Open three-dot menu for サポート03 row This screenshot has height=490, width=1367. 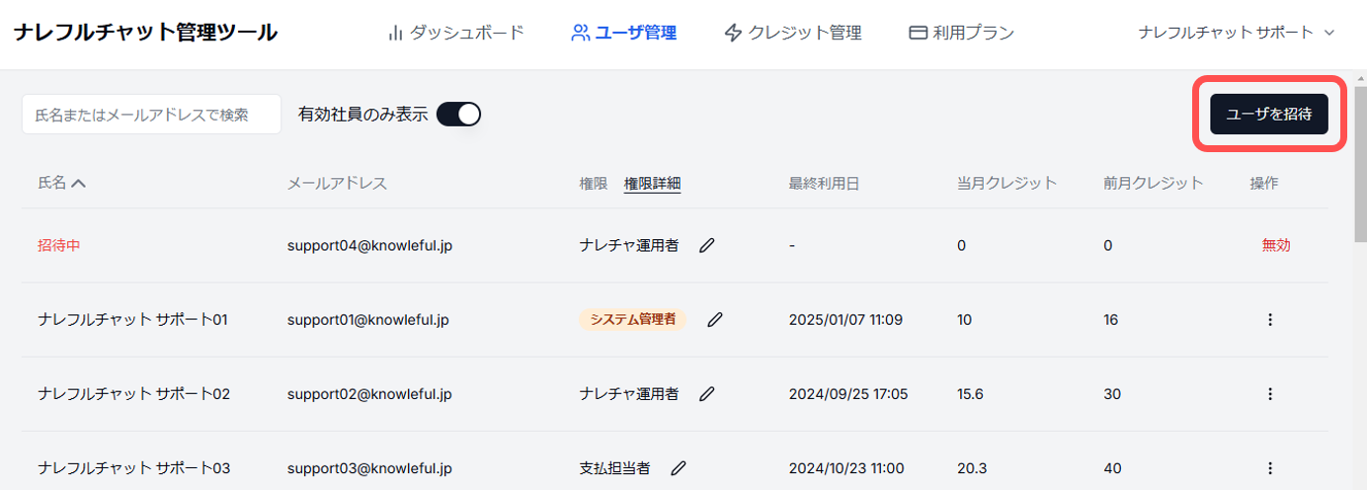(1270, 468)
